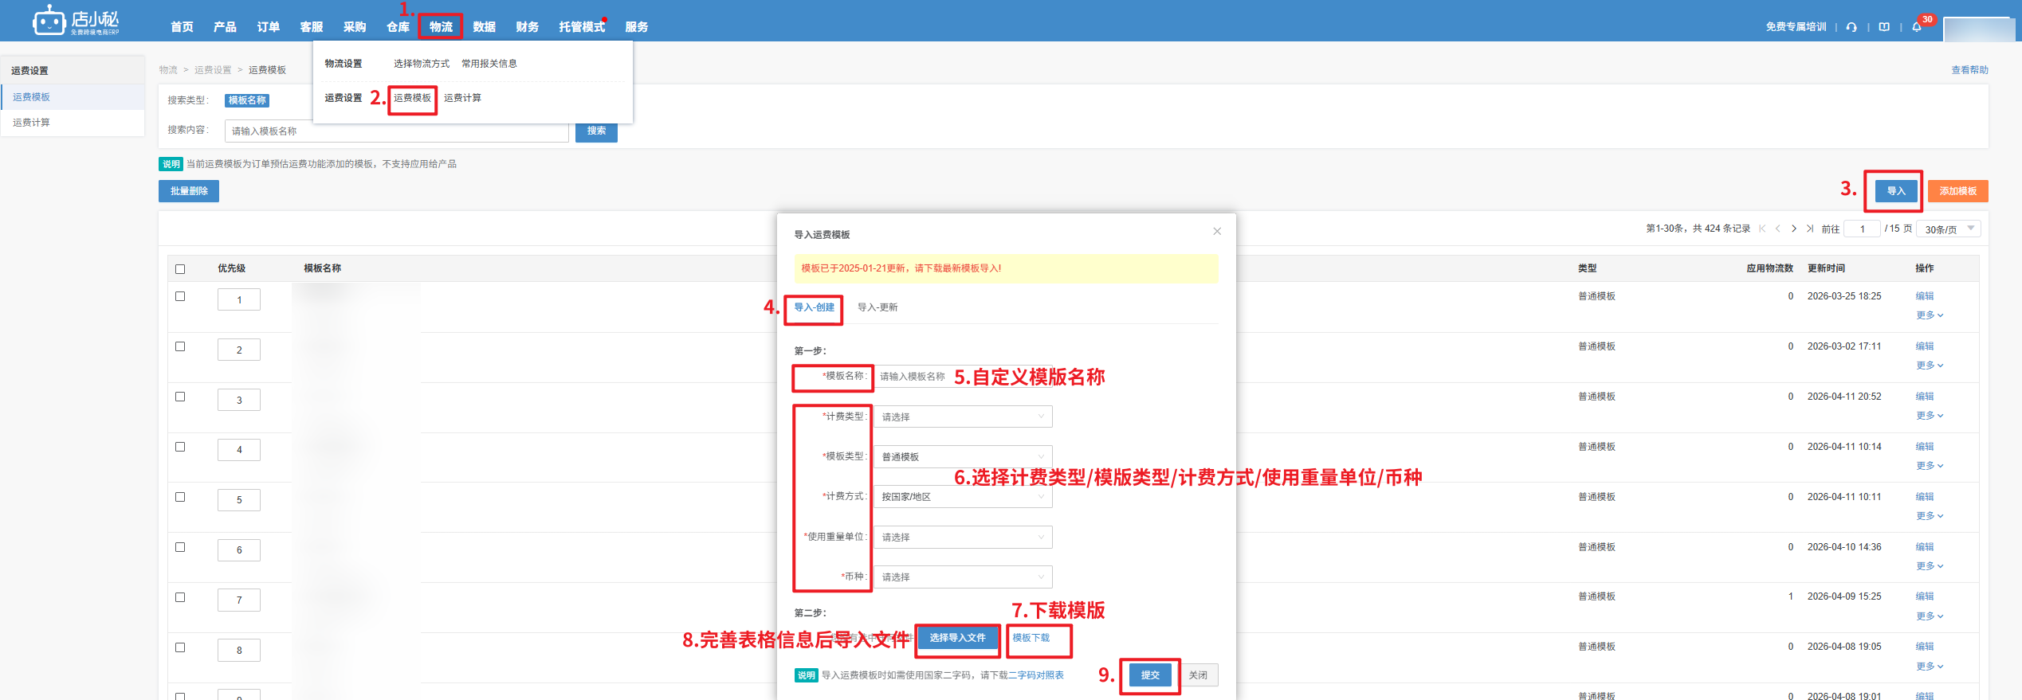2022x700 pixels.
Task: Open the 30条/页 page size dropdown
Action: 1948,229
